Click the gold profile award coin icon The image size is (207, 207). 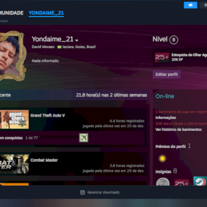pyautogui.click(x=162, y=158)
